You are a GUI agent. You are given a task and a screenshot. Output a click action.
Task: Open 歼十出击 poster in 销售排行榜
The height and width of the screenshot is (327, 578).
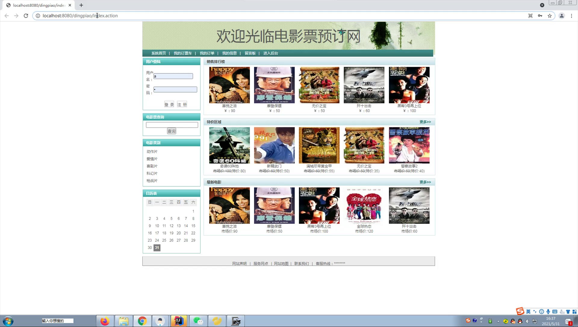click(x=364, y=85)
